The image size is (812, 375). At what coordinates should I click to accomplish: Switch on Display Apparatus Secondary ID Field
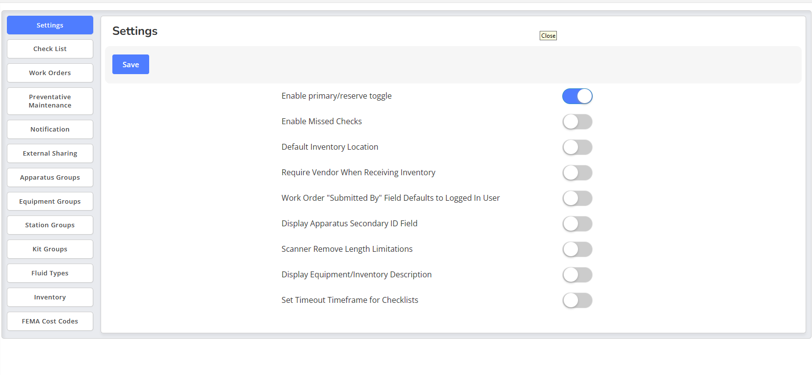point(577,224)
